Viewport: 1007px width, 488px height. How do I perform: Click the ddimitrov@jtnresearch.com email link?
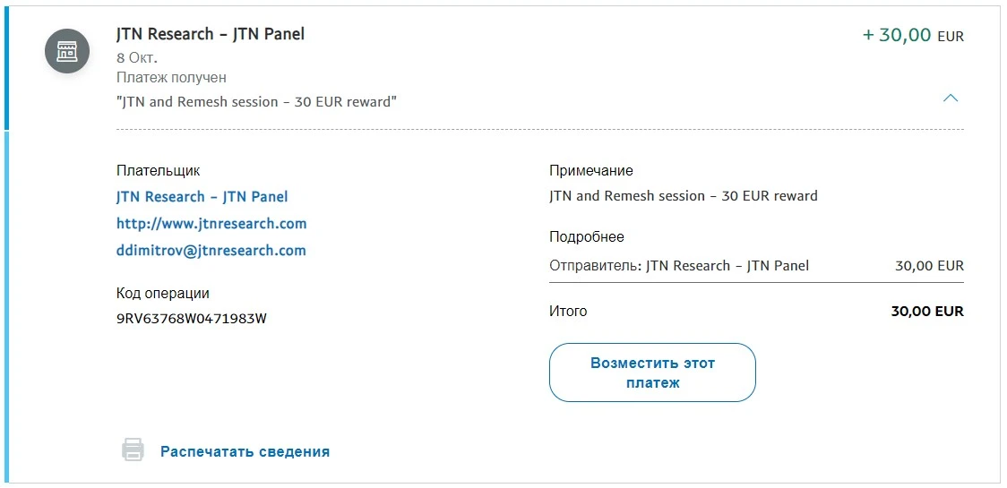point(211,251)
